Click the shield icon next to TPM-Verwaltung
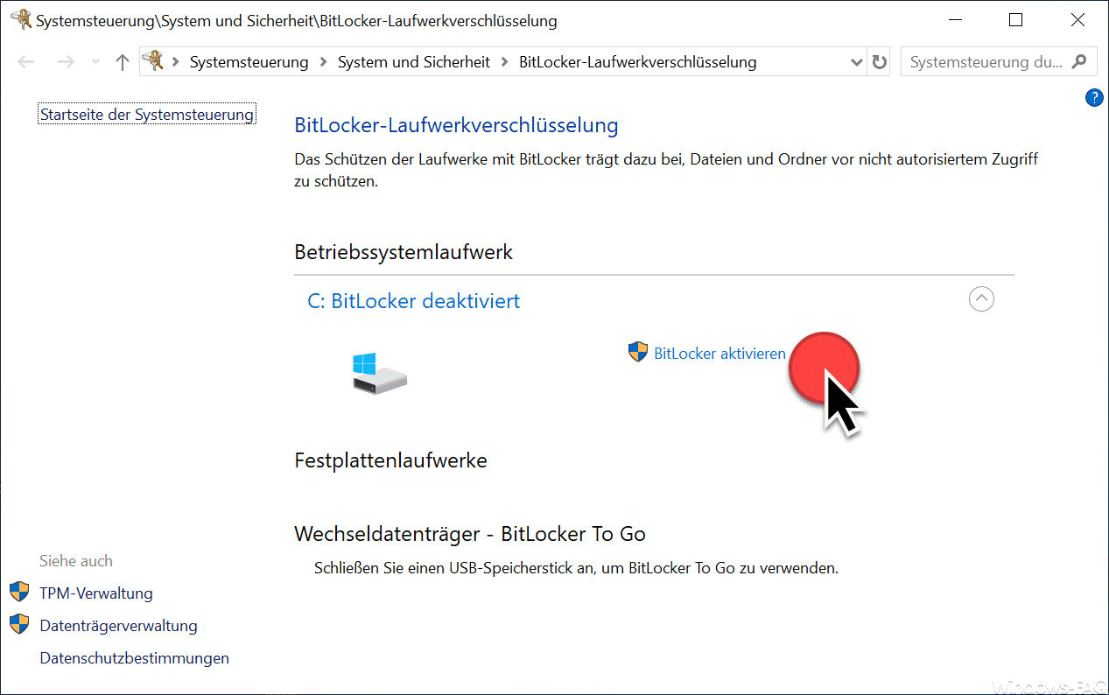The width and height of the screenshot is (1109, 695). click(x=19, y=593)
